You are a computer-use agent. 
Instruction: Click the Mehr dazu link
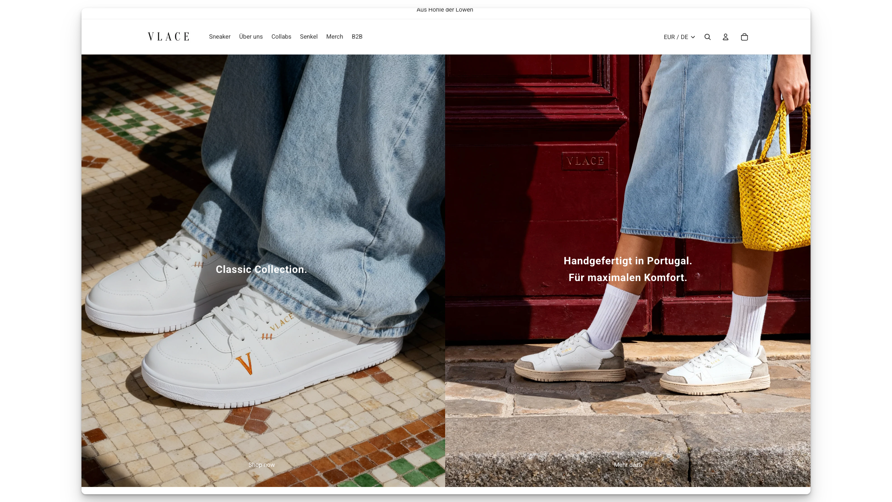(x=628, y=465)
